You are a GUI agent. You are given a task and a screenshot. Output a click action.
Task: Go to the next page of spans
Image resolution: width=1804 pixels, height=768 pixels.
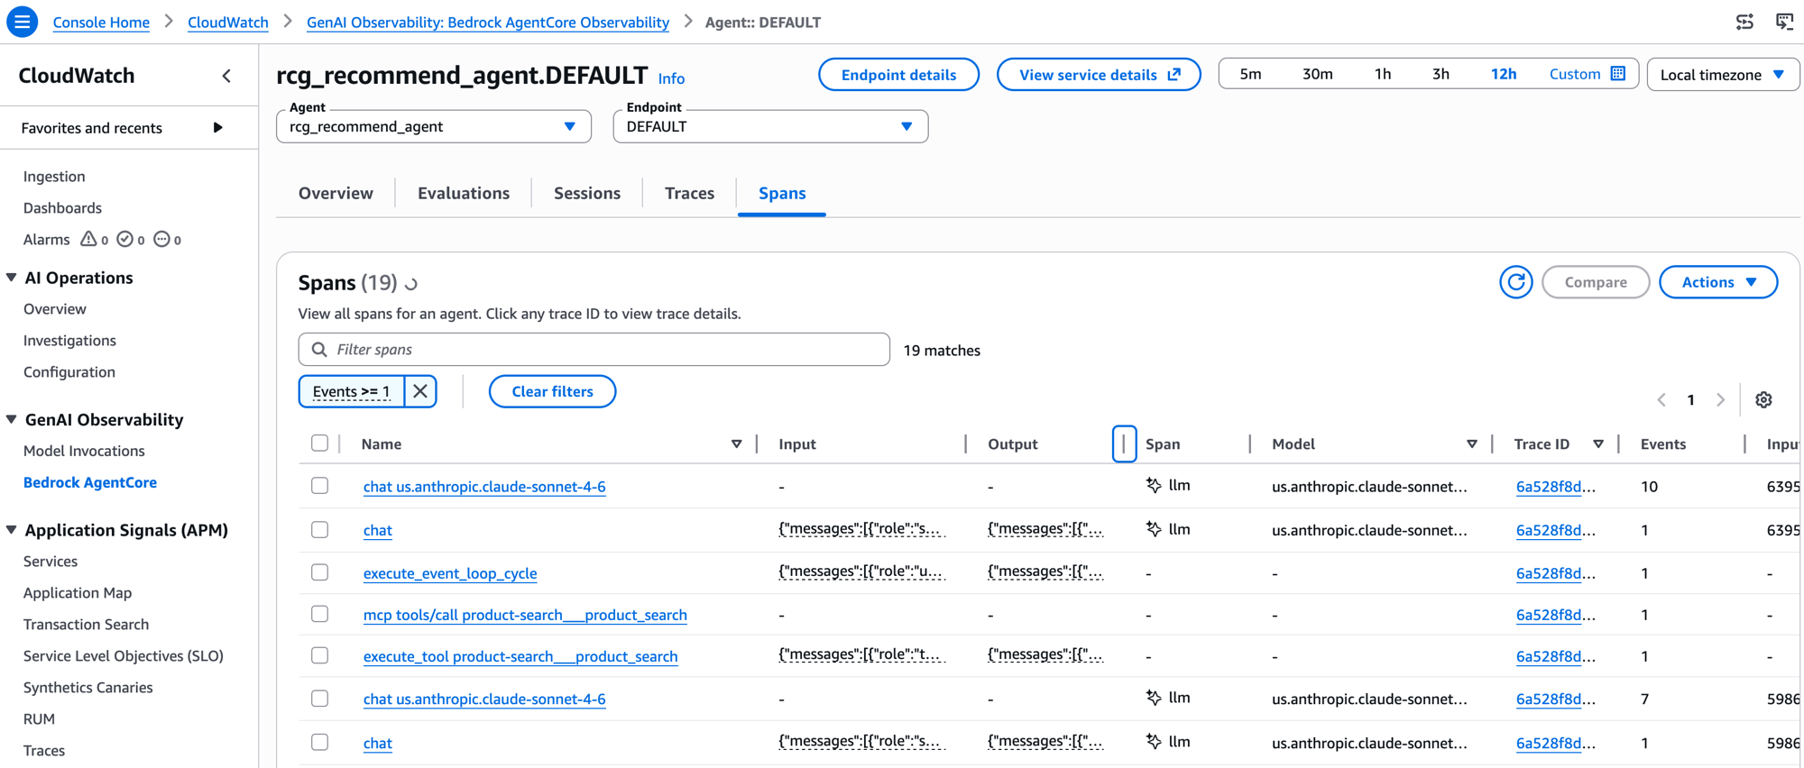[1720, 399]
